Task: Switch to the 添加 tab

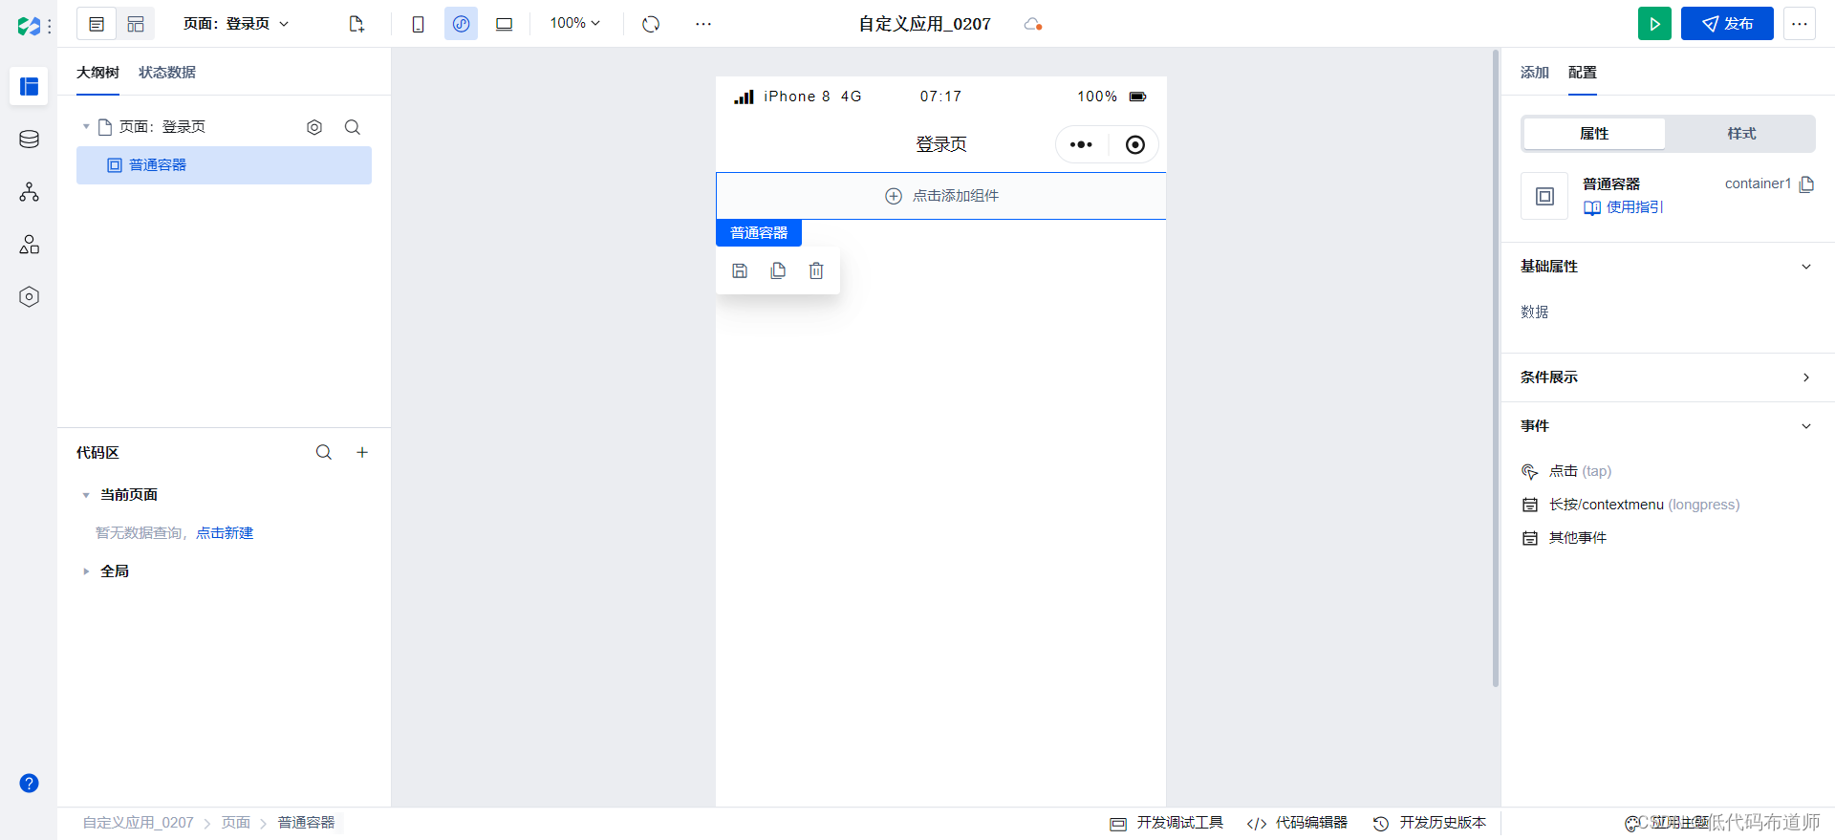Action: click(x=1535, y=73)
